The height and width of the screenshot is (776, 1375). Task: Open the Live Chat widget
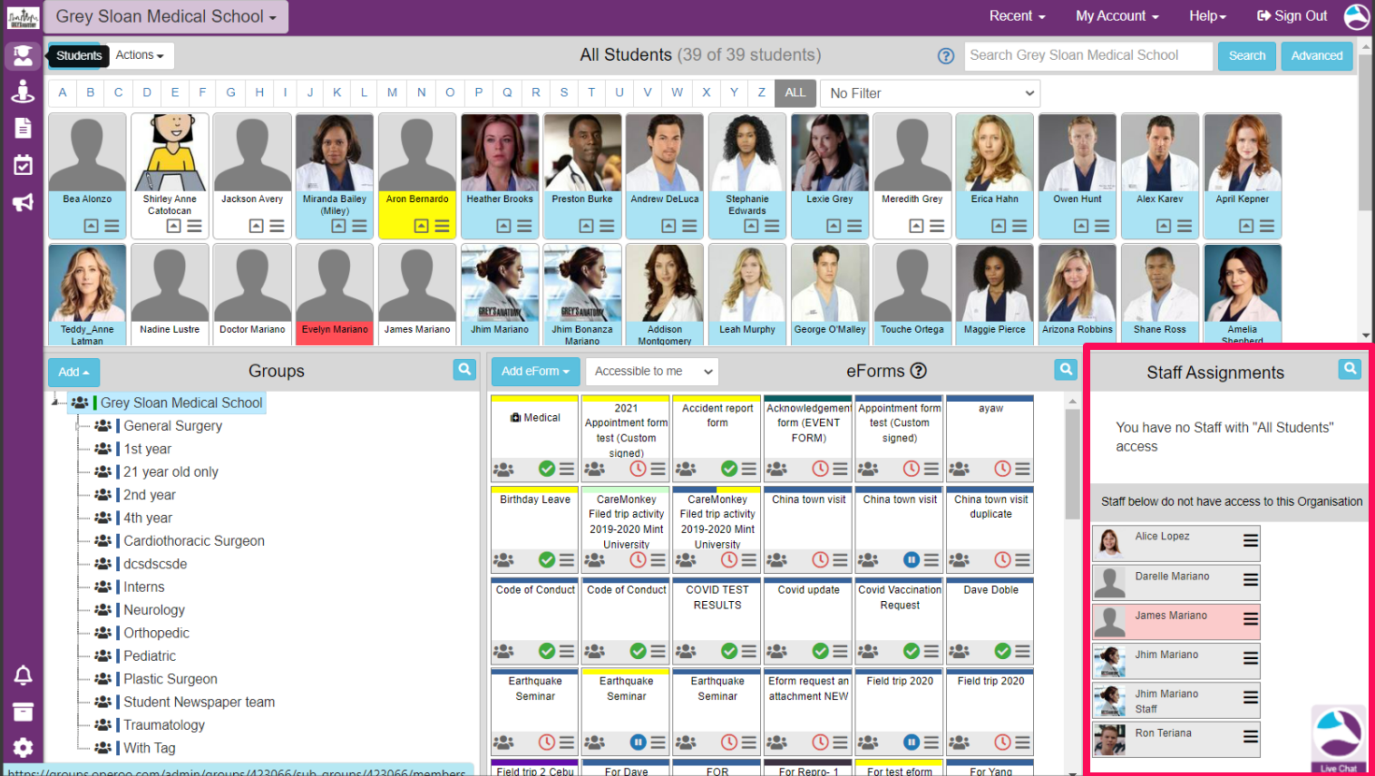1339,741
